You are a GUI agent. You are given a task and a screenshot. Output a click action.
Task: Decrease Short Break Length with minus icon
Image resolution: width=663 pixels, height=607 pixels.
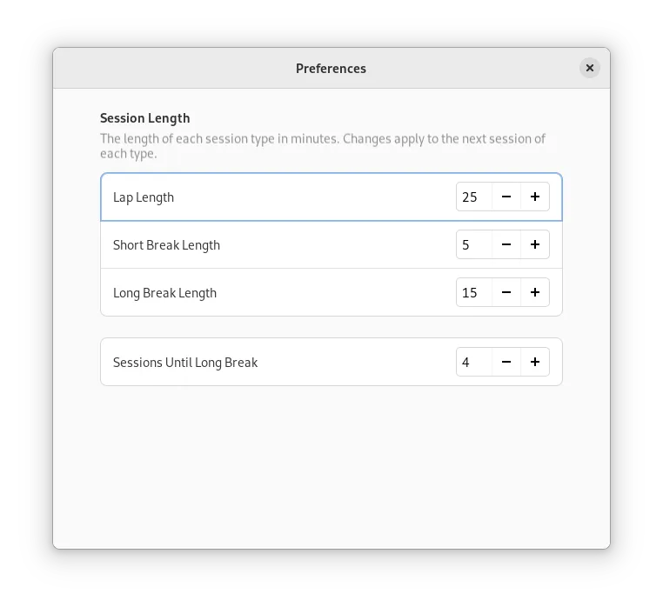click(x=506, y=244)
